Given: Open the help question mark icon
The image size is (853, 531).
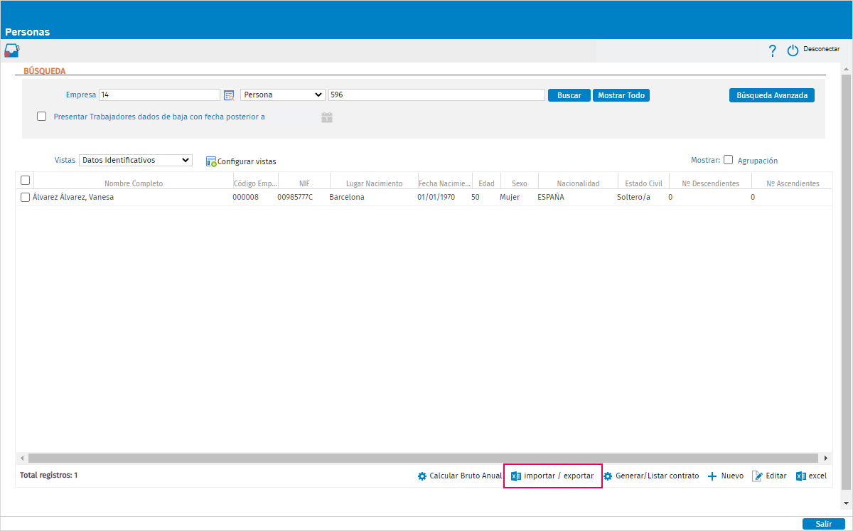Looking at the screenshot, I should (x=773, y=50).
